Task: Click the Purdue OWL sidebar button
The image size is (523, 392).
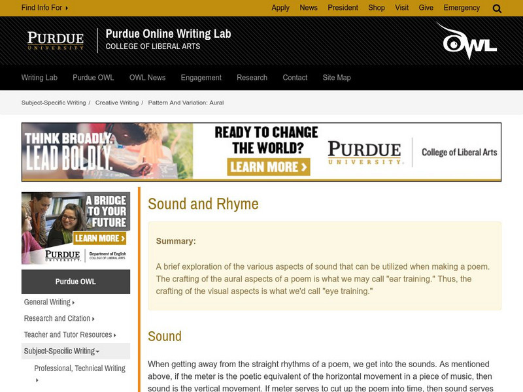Action: pos(76,282)
